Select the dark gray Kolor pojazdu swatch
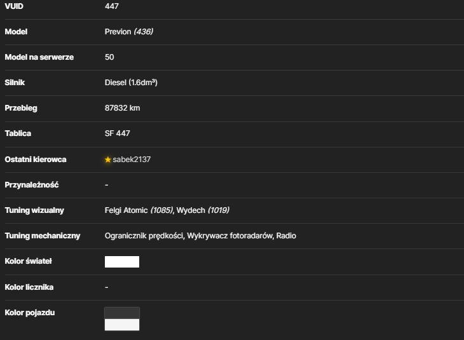 pyautogui.click(x=122, y=313)
